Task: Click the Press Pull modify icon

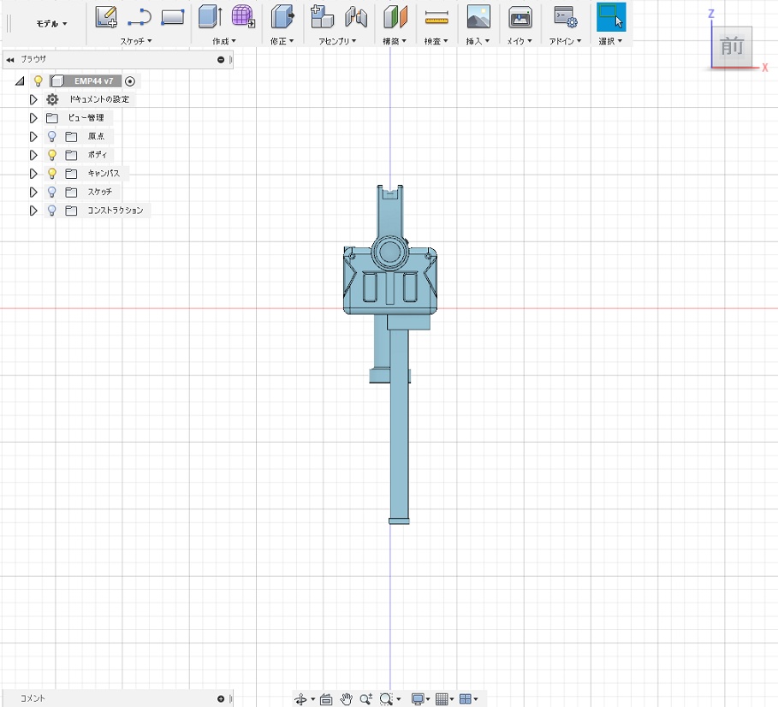Action: coord(282,16)
